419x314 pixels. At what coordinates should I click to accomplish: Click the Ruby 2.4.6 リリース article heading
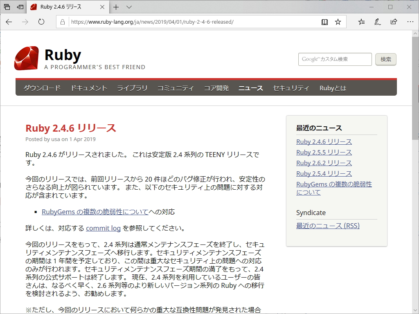coord(71,128)
